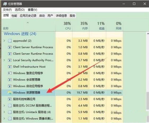This screenshot has width=149, height=123.
Task: Select the Shell Infrastructure Host row
Action: [x=62, y=67]
